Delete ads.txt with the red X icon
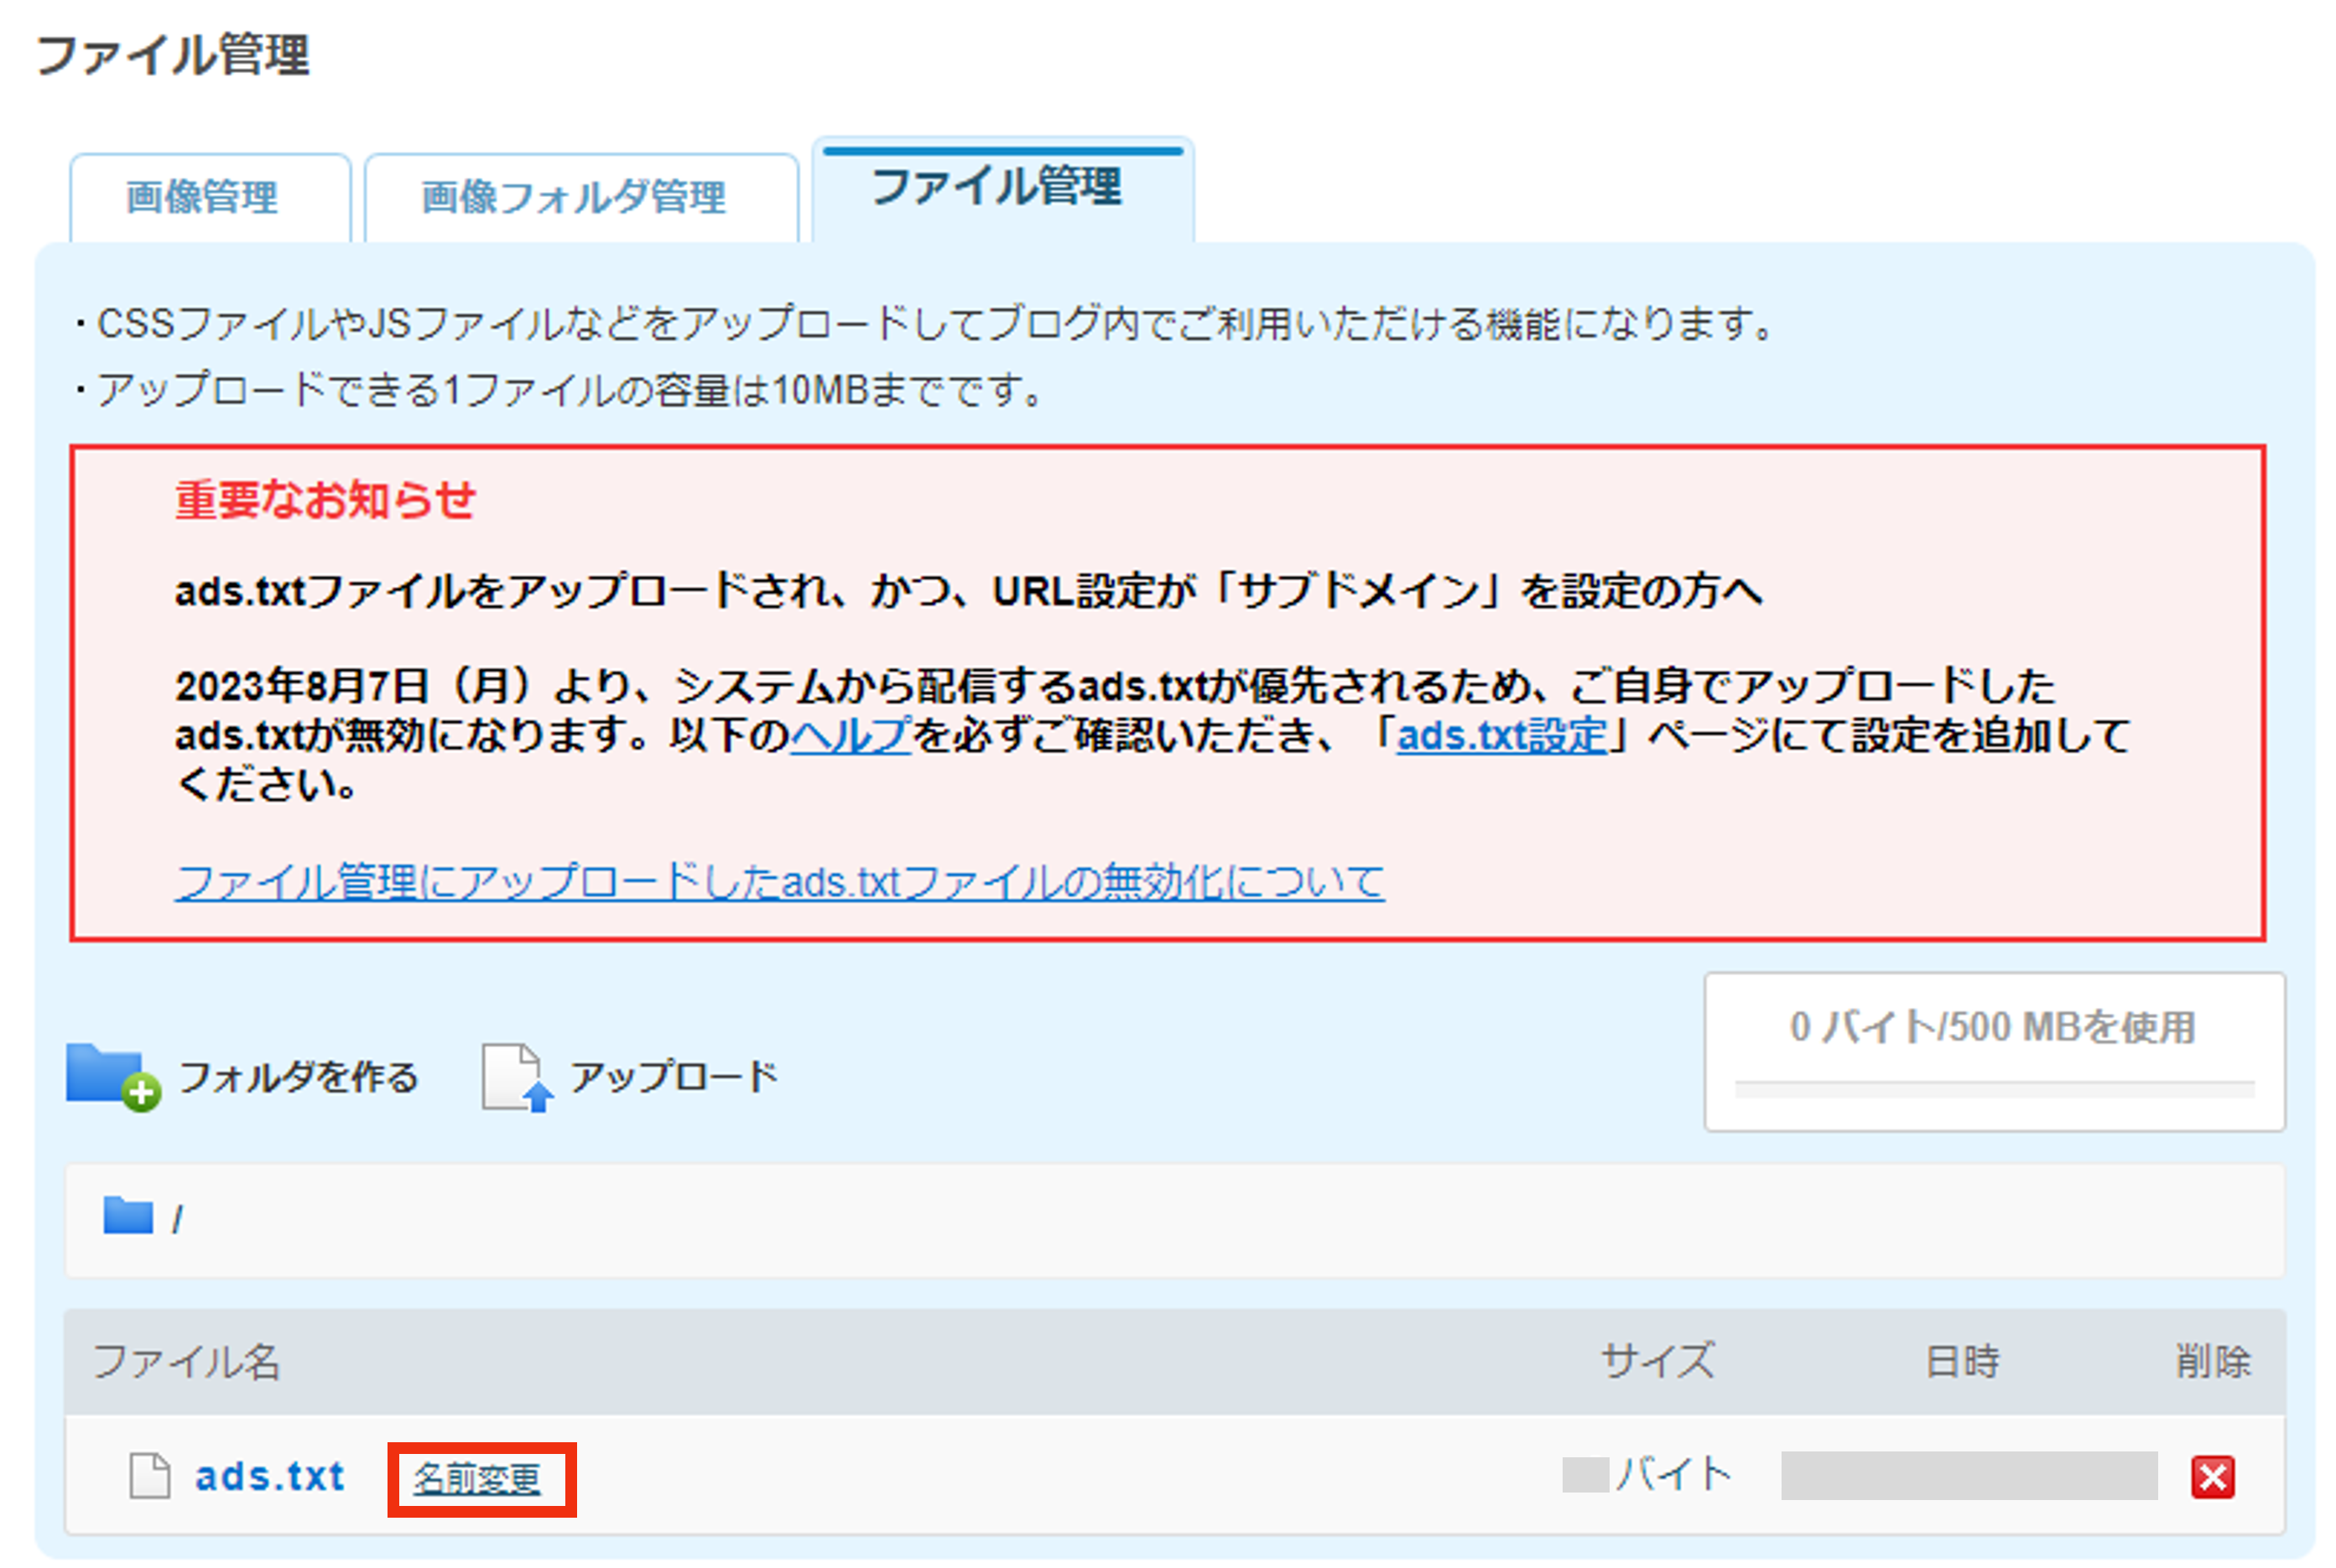2336x1568 pixels. (2211, 1476)
